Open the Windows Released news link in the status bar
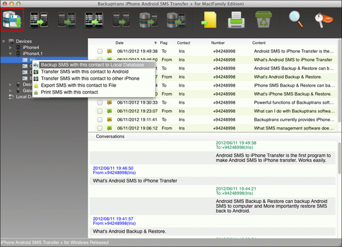This screenshot has height=247, width=342. click(55, 242)
